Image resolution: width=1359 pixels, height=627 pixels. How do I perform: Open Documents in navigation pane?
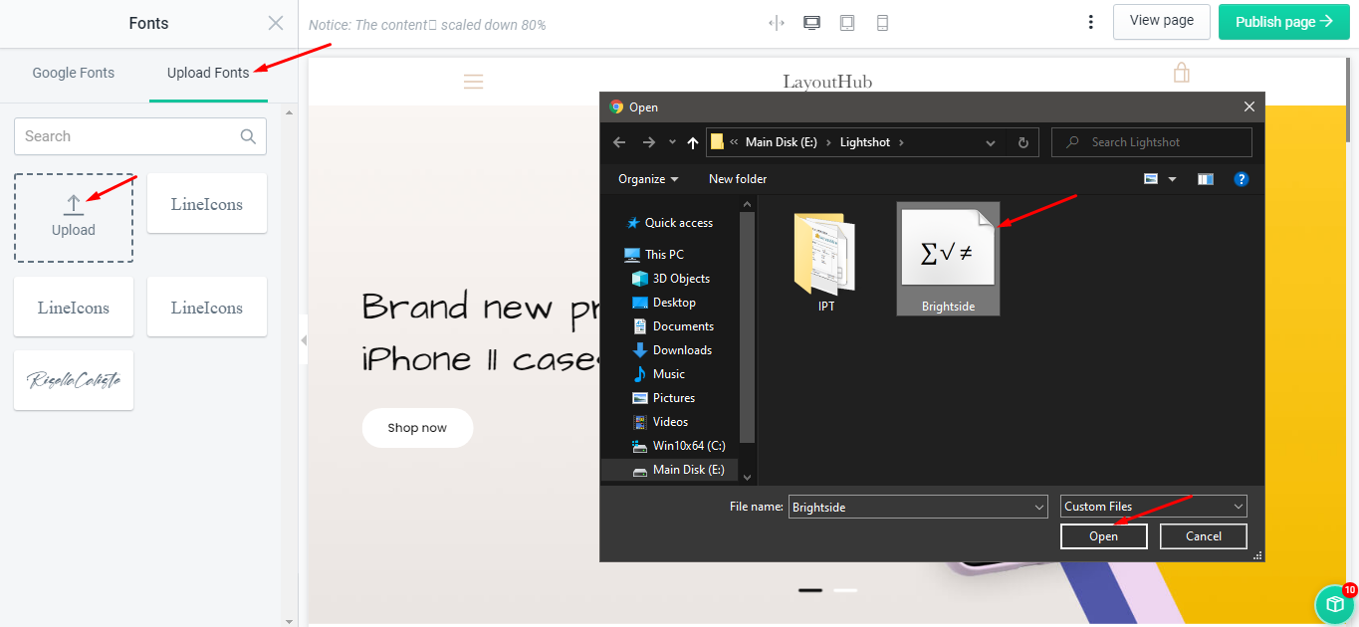pos(673,326)
